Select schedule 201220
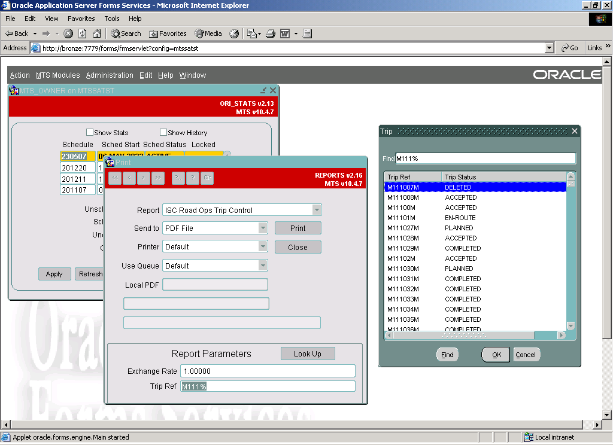This screenshot has height=445, width=613. (78, 167)
